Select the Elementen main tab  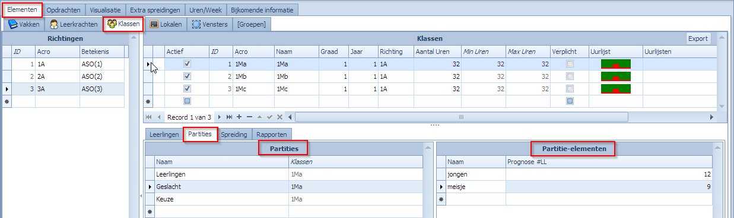click(21, 10)
